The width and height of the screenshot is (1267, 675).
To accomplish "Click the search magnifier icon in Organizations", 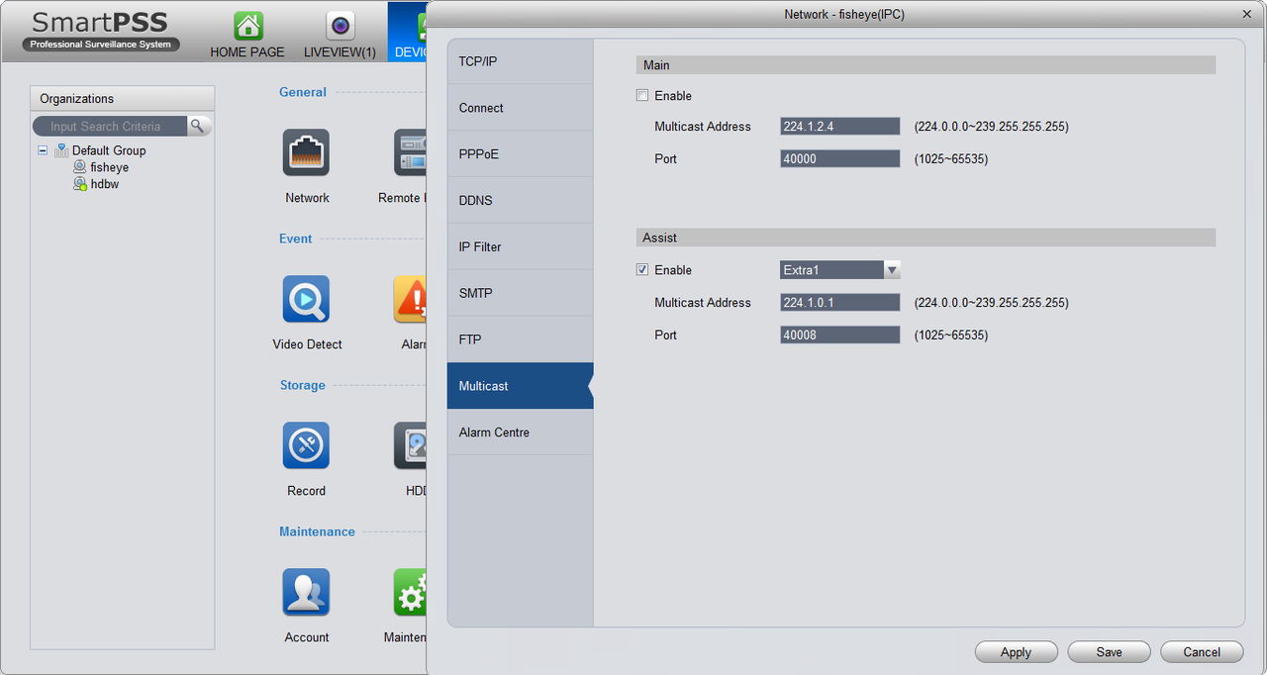I will [x=199, y=126].
